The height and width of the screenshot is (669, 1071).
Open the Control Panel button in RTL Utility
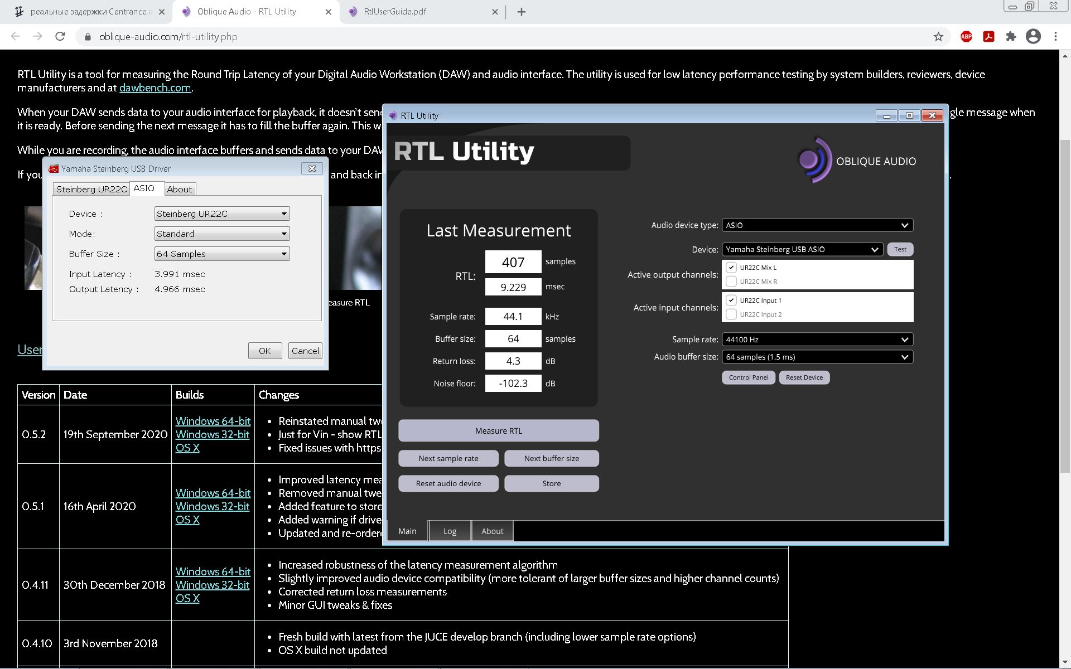pyautogui.click(x=749, y=377)
